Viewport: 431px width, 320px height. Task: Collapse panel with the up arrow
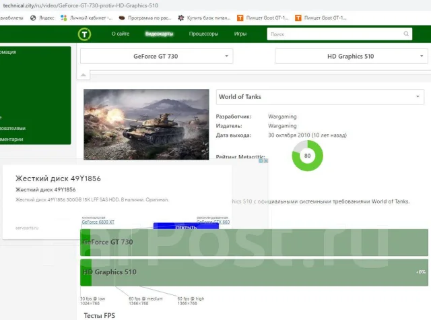coord(84,75)
